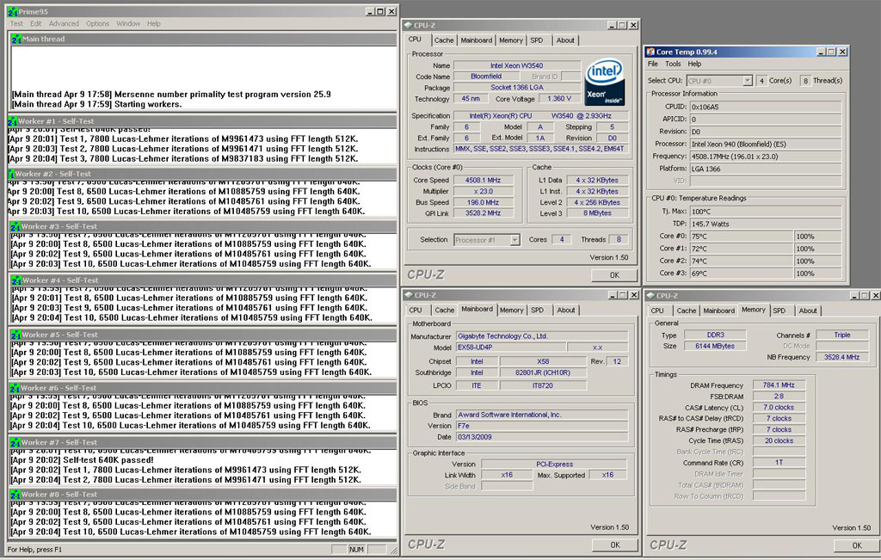Expand the Select CPU dropdown in Core Temp

pyautogui.click(x=748, y=81)
